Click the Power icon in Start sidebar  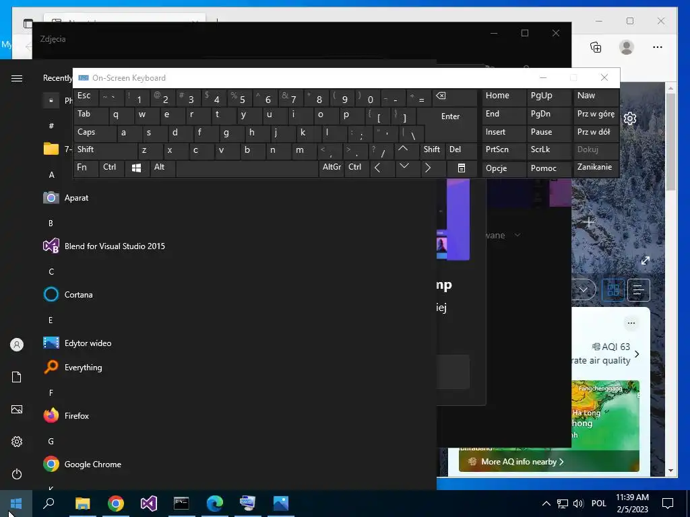pyautogui.click(x=17, y=474)
